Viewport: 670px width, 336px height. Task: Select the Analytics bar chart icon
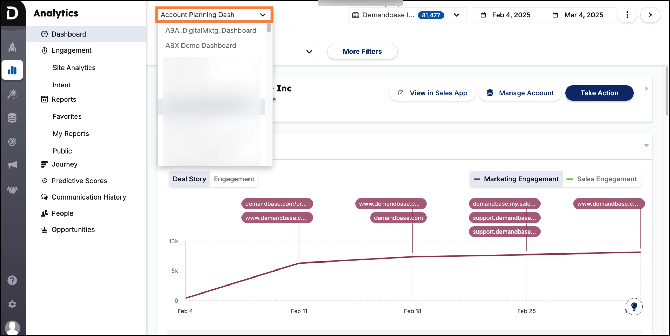coord(13,70)
